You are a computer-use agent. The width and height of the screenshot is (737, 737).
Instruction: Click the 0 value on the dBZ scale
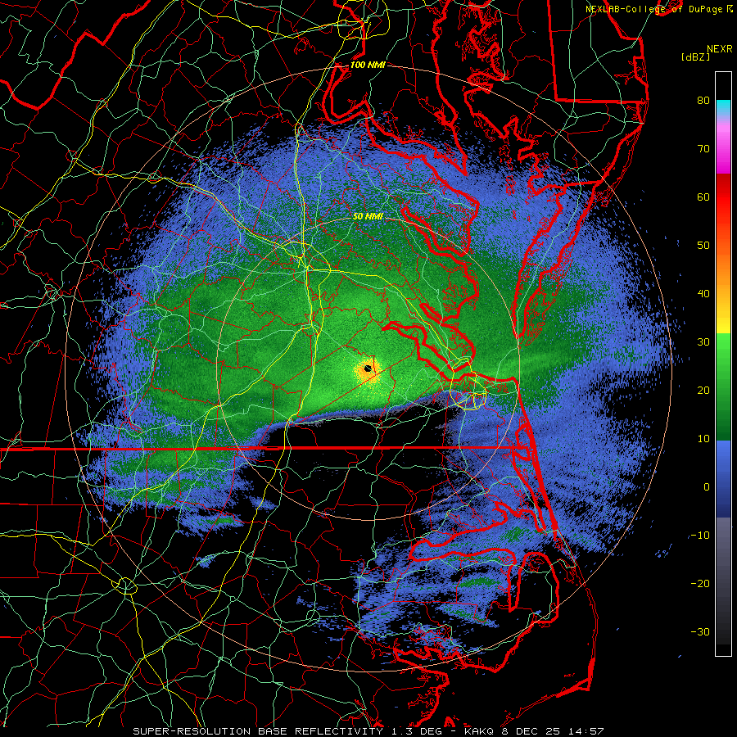pyautogui.click(x=707, y=487)
